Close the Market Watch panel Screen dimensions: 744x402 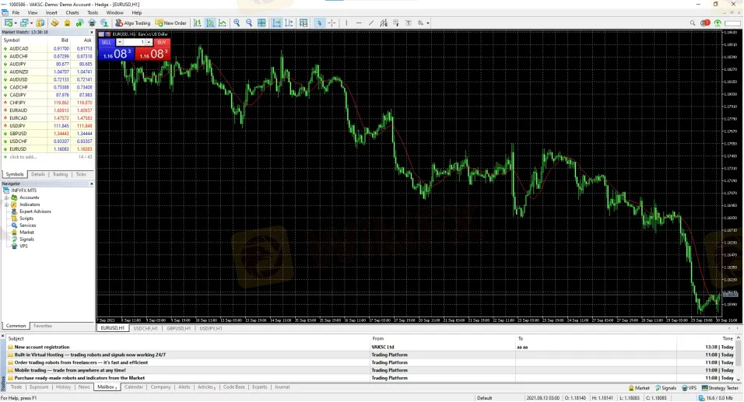point(92,32)
